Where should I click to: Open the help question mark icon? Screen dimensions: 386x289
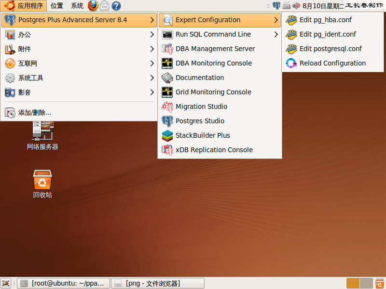[116, 6]
